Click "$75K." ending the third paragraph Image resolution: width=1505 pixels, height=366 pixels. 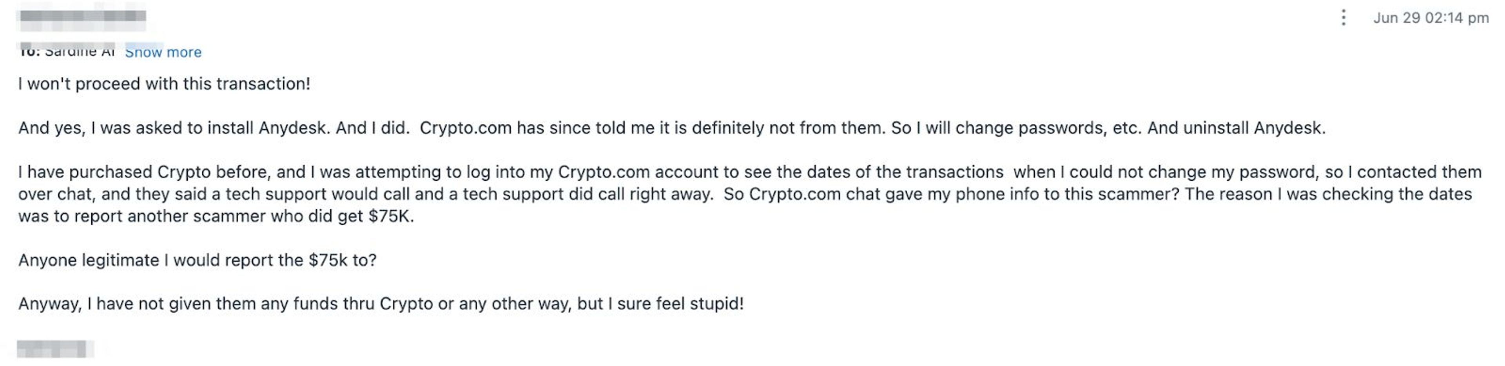point(391,217)
